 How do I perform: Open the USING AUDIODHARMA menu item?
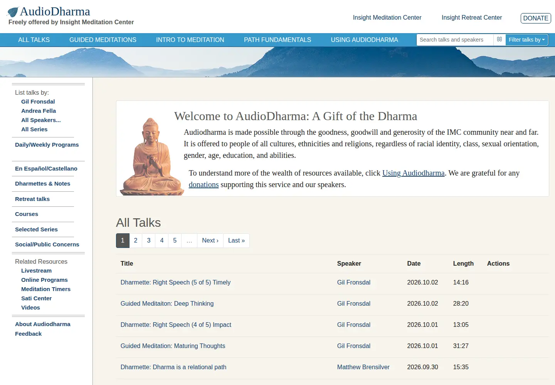pyautogui.click(x=364, y=40)
